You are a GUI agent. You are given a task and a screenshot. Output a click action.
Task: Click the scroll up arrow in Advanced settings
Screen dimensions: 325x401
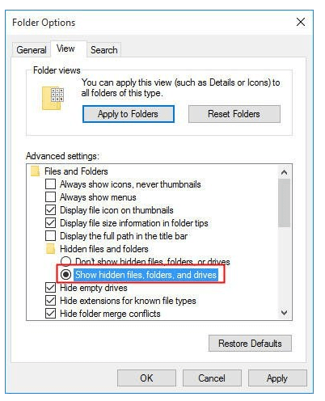point(284,172)
